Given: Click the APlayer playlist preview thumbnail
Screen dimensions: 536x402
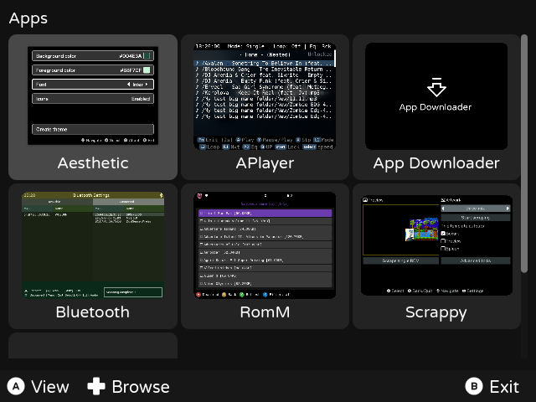Looking at the screenshot, I should pos(265,96).
